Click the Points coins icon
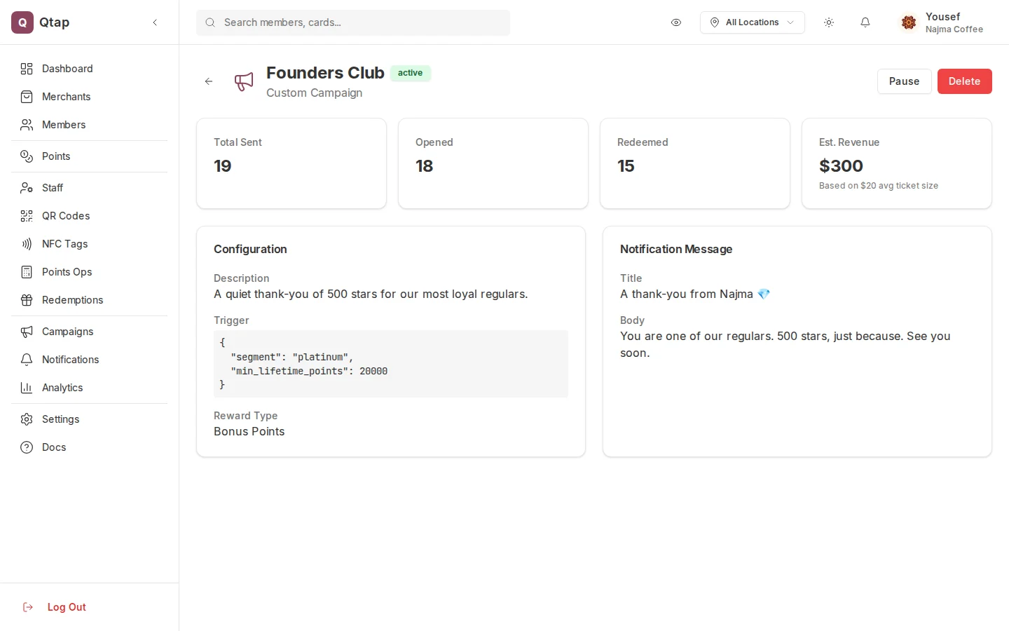Viewport: 1009px width, 631px height. coord(27,156)
